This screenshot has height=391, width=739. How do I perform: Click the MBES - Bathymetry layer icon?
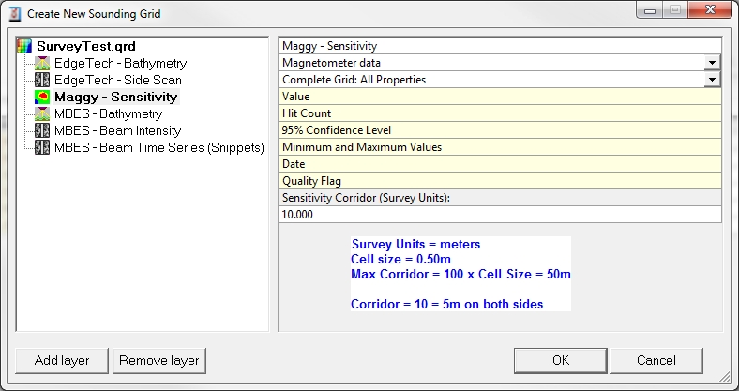[42, 113]
